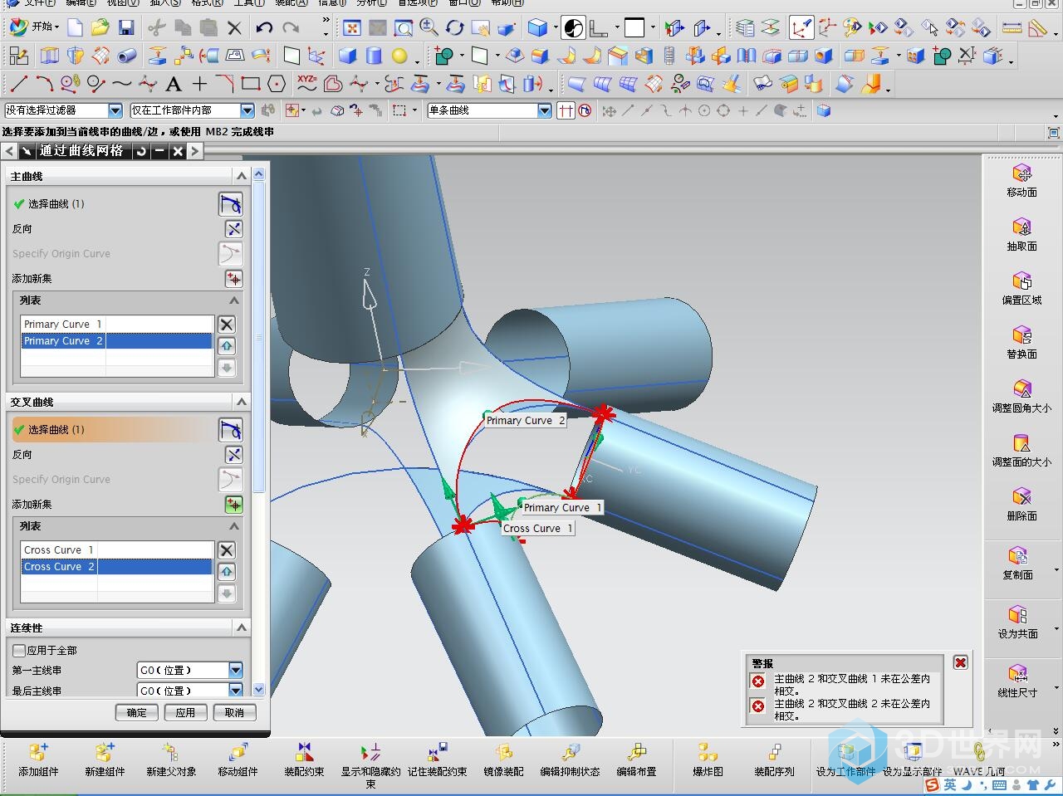Remove the selected cross curve from list
The height and width of the screenshot is (796, 1063).
tap(226, 550)
